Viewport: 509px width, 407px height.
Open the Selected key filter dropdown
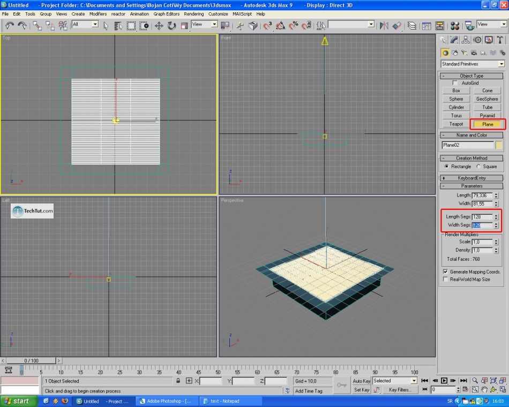(x=414, y=381)
